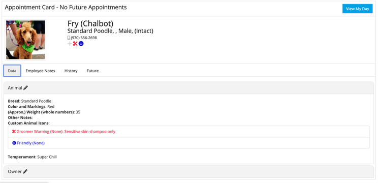Expand the Owner section header
Screen dimensions: 381x183
pyautogui.click(x=188, y=172)
